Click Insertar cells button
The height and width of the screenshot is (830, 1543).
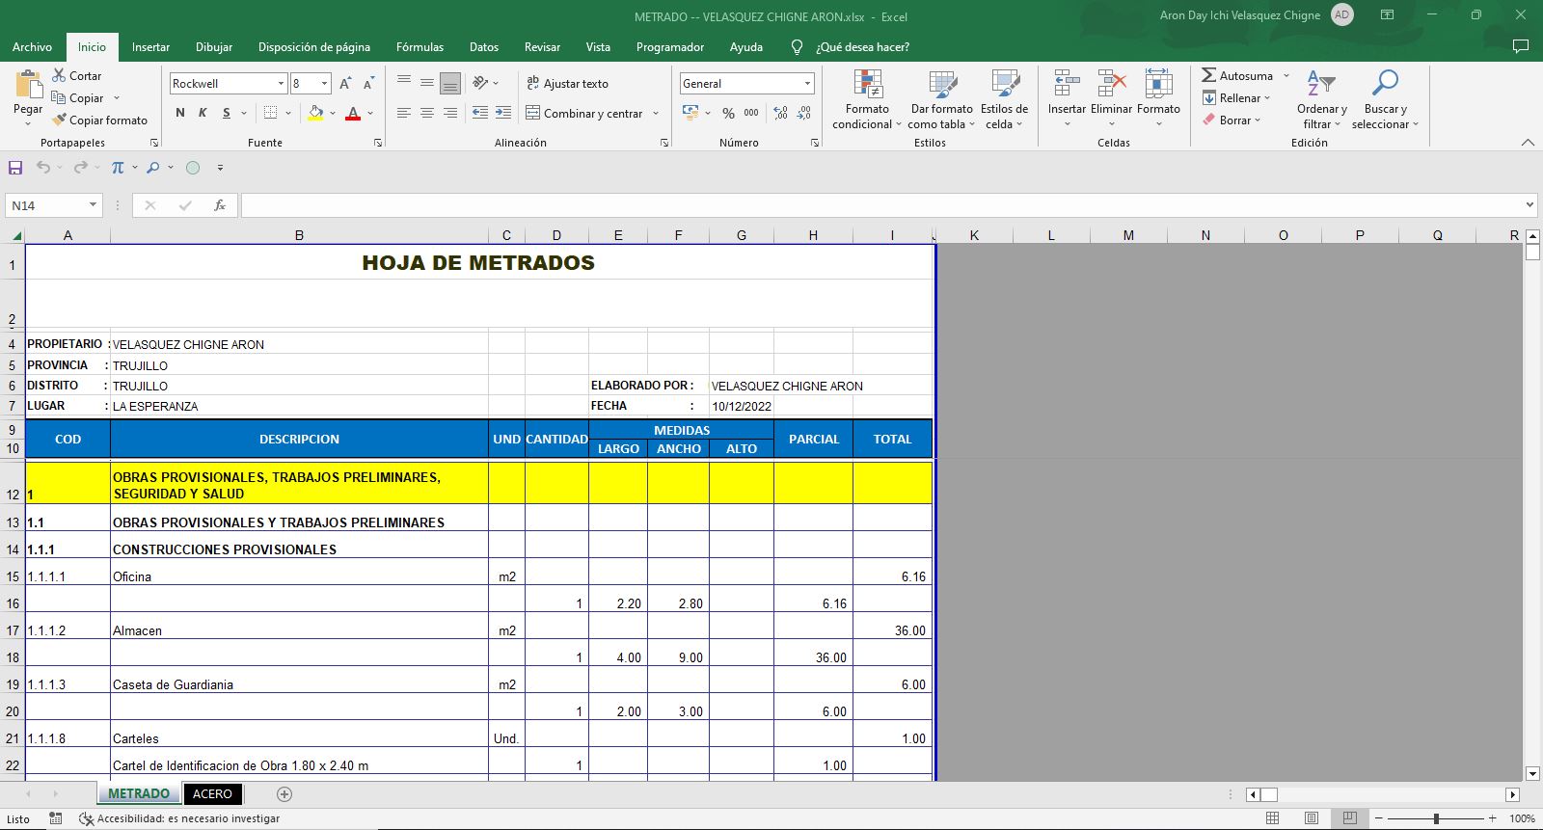click(1067, 97)
